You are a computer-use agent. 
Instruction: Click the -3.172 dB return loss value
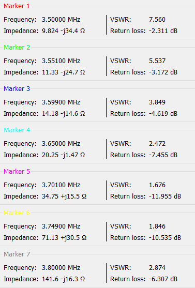[x=163, y=72]
